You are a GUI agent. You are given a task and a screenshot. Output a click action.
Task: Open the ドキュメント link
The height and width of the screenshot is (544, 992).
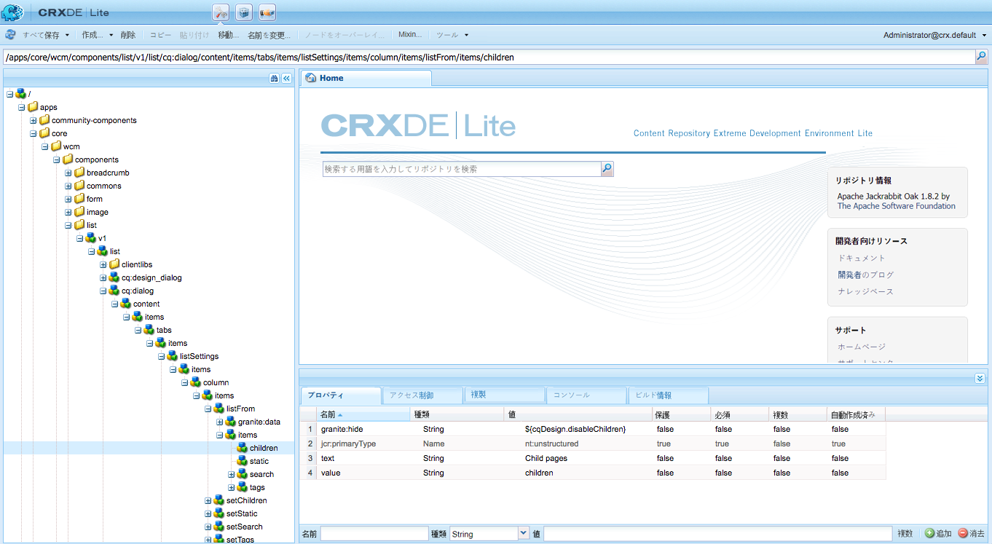(x=862, y=258)
